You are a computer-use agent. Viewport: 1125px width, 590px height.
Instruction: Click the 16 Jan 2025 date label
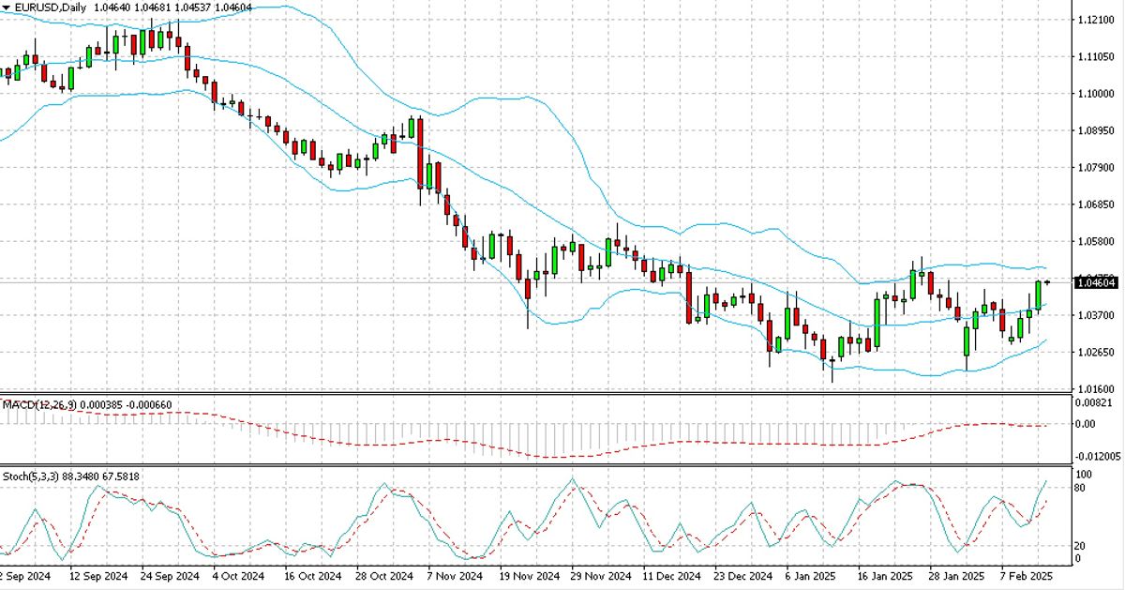[885, 575]
